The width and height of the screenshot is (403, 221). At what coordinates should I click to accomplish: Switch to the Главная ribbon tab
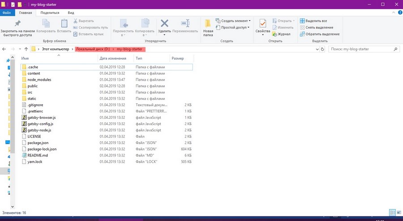(26, 13)
